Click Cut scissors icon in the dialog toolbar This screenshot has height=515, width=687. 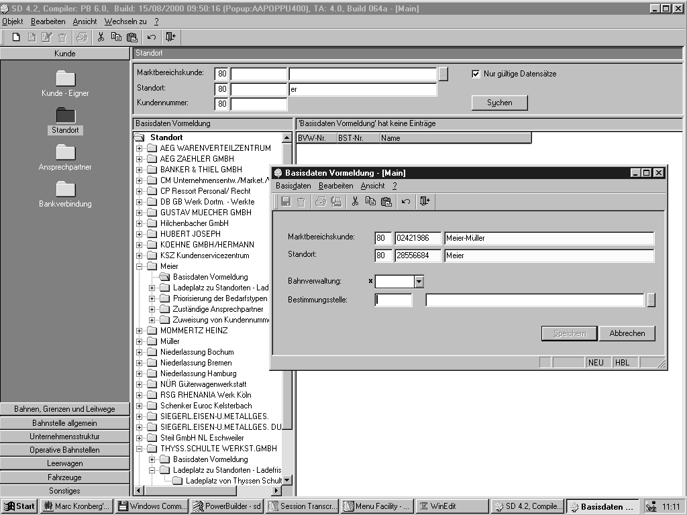356,201
